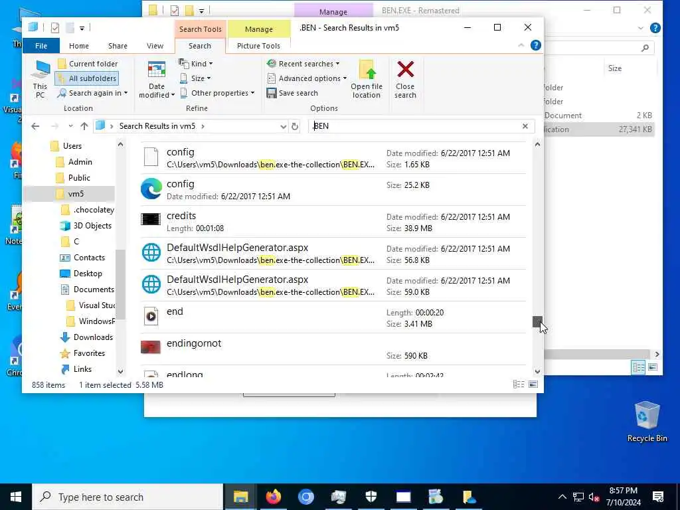This screenshot has height=510, width=680.
Task: Open Desktop in navigation pane
Action: [82, 274]
